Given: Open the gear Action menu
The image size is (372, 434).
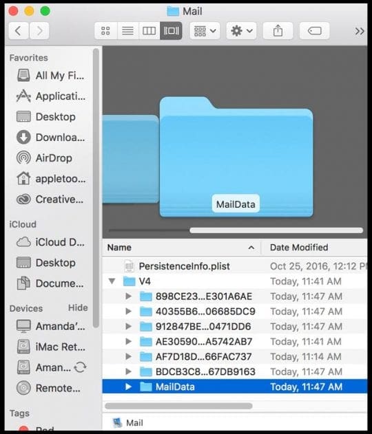Looking at the screenshot, I should (x=241, y=31).
